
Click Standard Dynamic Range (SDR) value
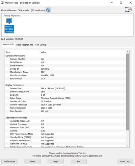coord(56,98)
